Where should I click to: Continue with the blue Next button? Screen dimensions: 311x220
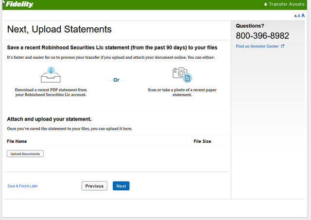point(121,186)
